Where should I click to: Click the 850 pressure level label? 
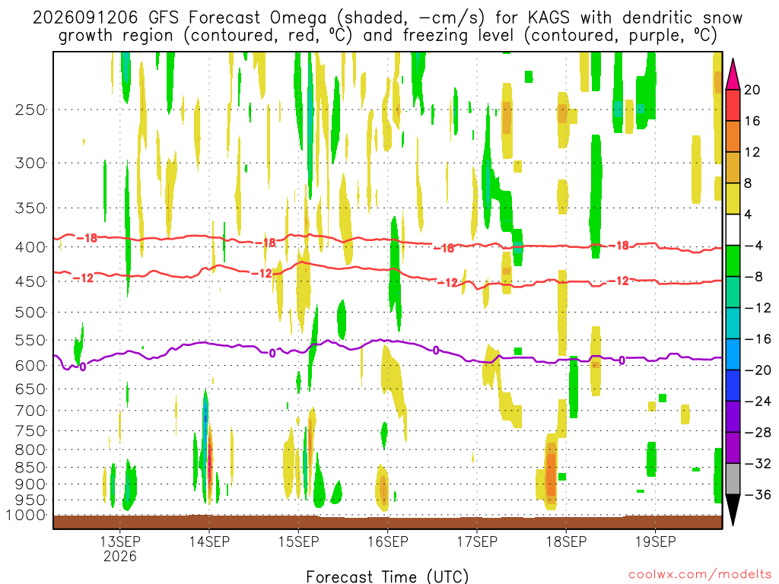click(30, 468)
